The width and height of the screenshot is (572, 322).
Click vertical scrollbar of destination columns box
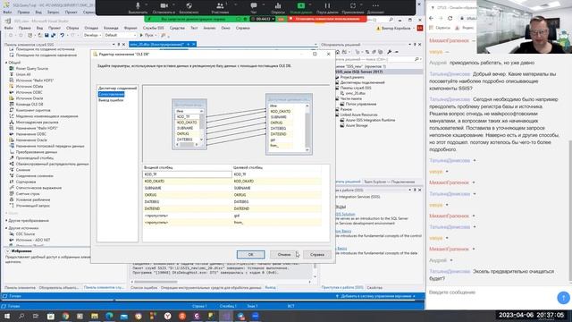[x=307, y=127]
